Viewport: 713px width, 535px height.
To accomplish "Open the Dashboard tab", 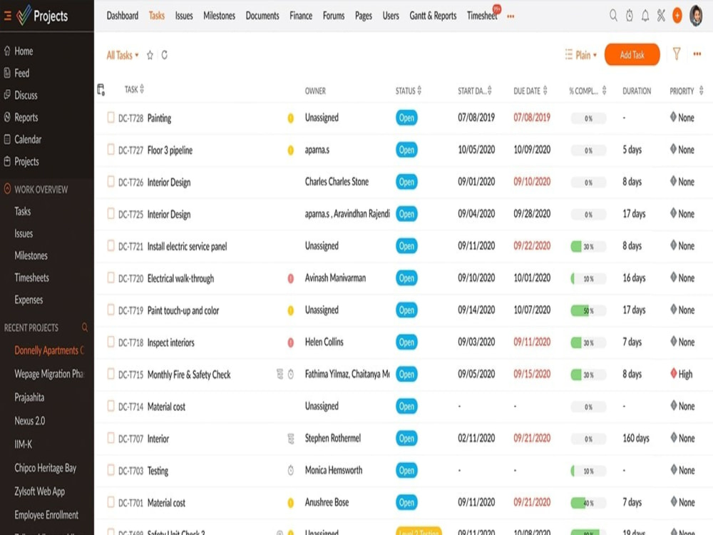I will click(x=123, y=16).
